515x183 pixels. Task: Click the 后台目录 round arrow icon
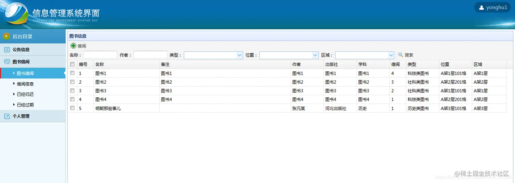6,36
